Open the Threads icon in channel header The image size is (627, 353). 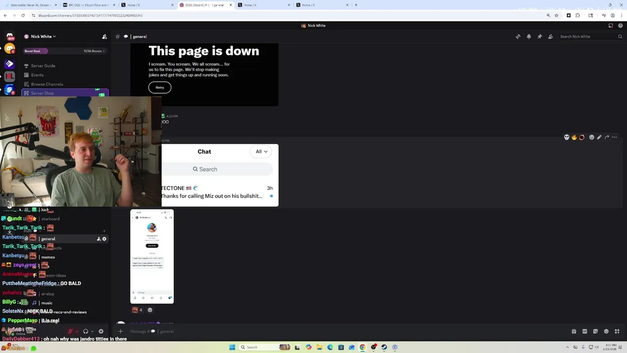tap(518, 36)
